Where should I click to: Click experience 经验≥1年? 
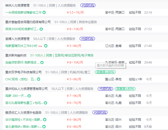pyautogui.click(x=136, y=79)
